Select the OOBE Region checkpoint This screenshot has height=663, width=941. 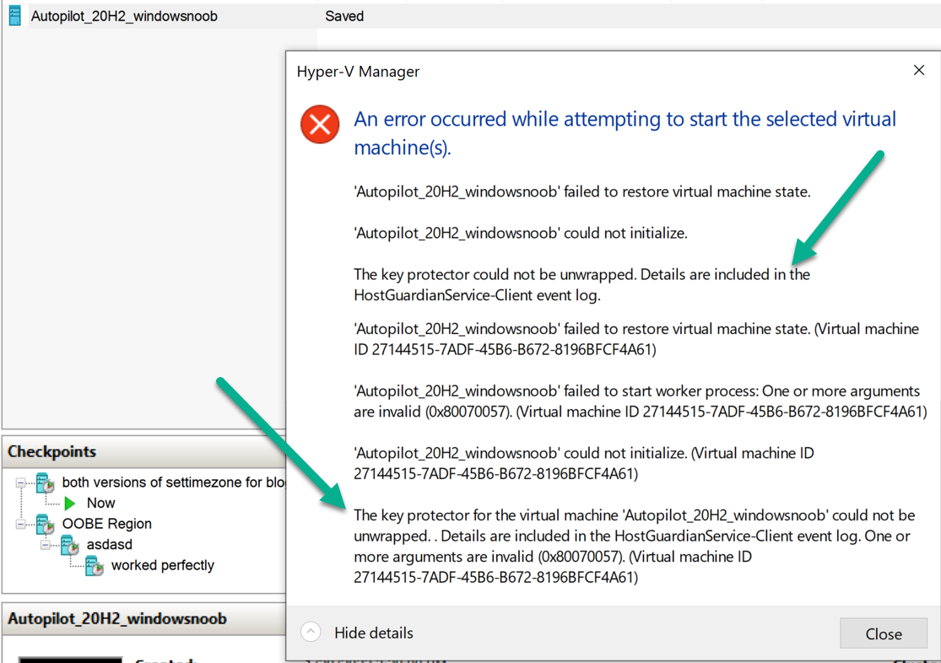pos(107,524)
